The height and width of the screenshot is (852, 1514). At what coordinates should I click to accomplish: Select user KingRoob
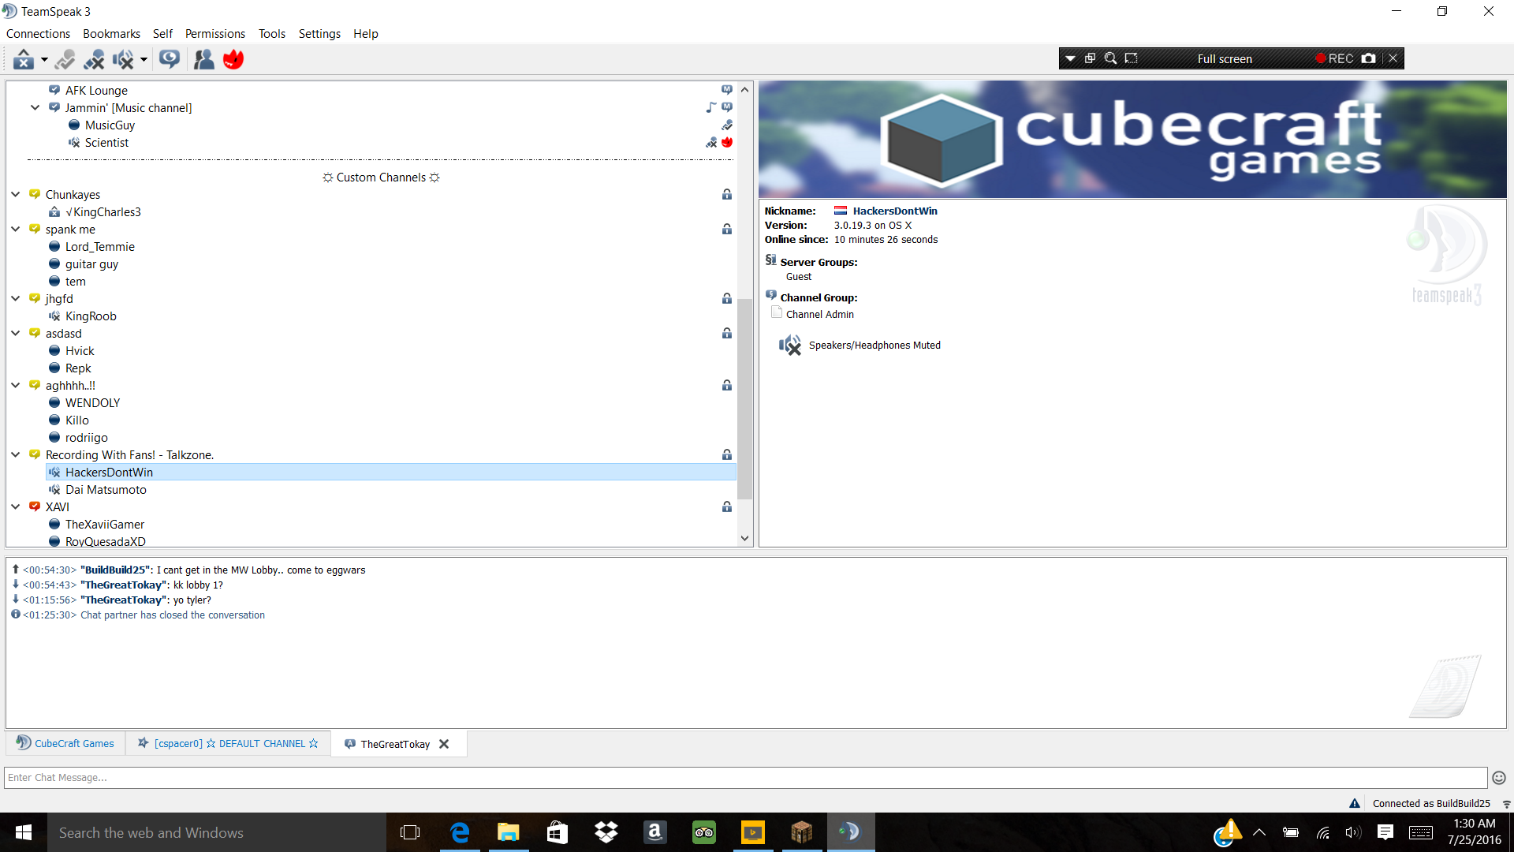[91, 316]
